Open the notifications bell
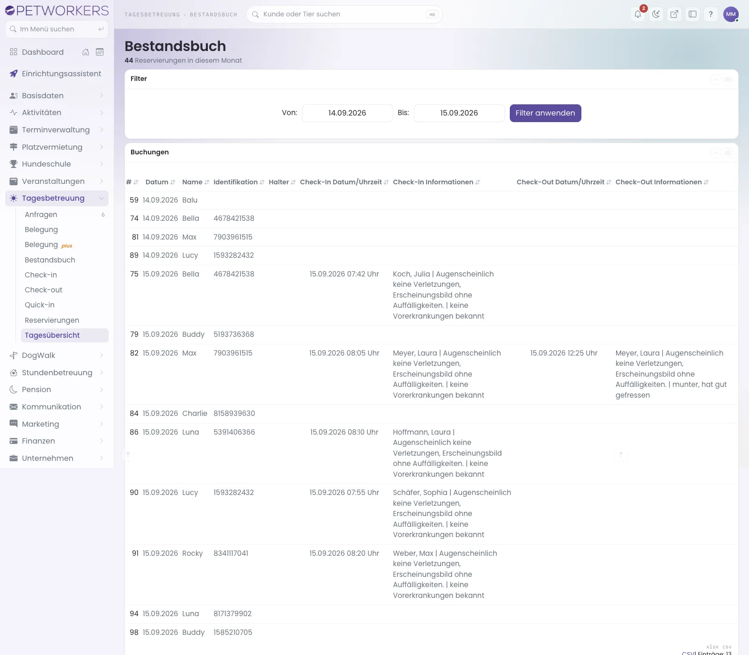 point(638,14)
